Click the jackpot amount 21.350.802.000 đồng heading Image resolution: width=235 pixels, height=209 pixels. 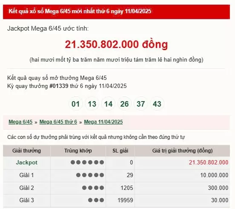(116, 45)
